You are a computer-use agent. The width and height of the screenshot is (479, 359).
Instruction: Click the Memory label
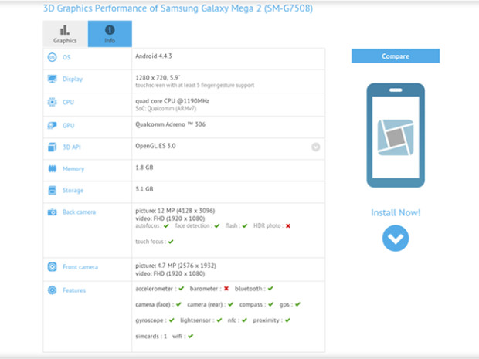[x=73, y=169]
